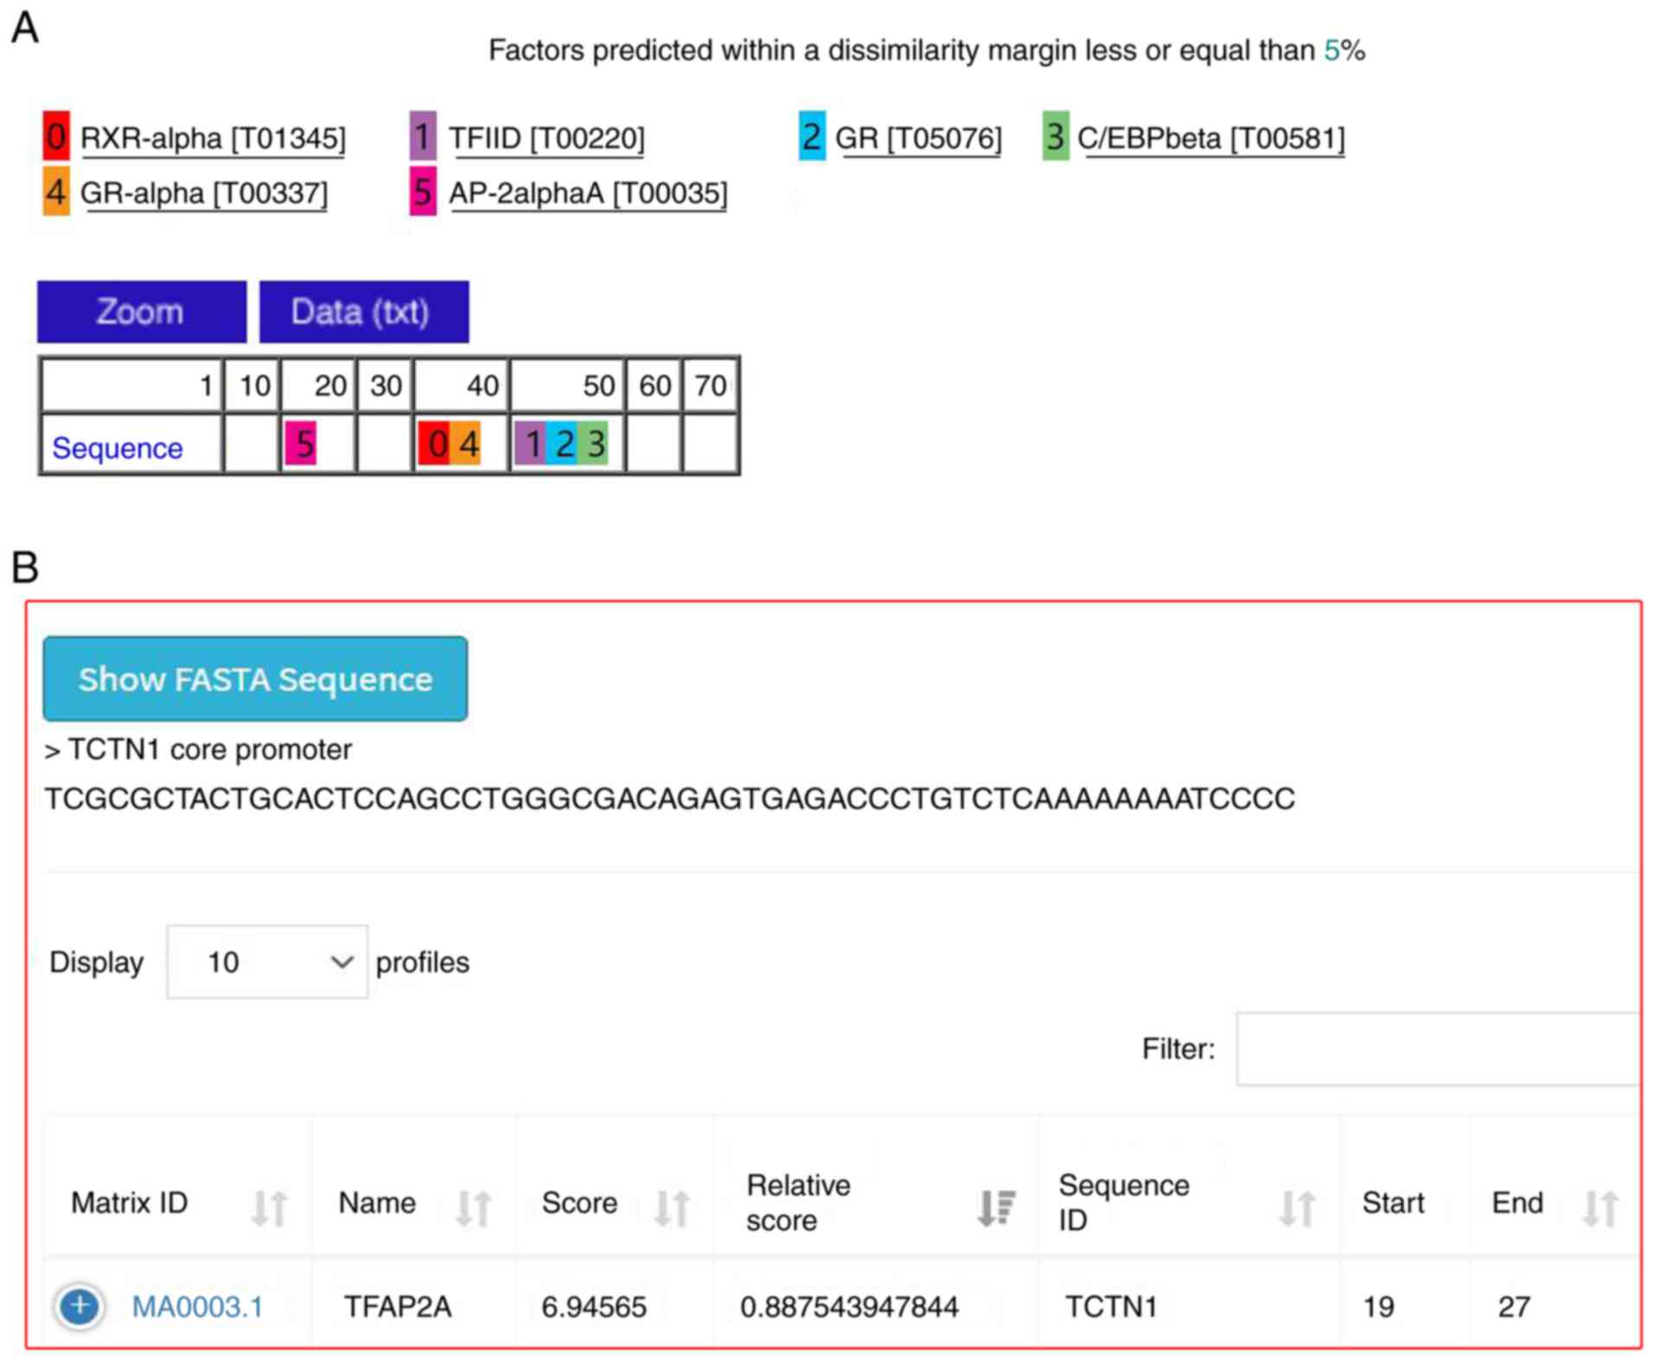Expand MA0003.1 row with plus icon
The image size is (1654, 1360).
click(80, 1305)
